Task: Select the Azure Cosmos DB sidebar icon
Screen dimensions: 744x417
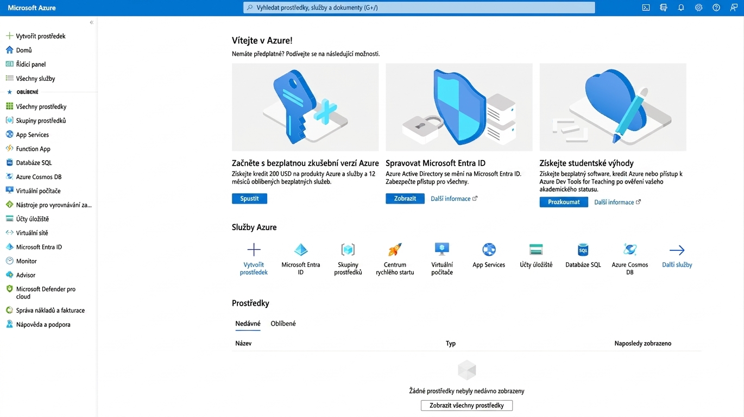Action: [x=9, y=176]
